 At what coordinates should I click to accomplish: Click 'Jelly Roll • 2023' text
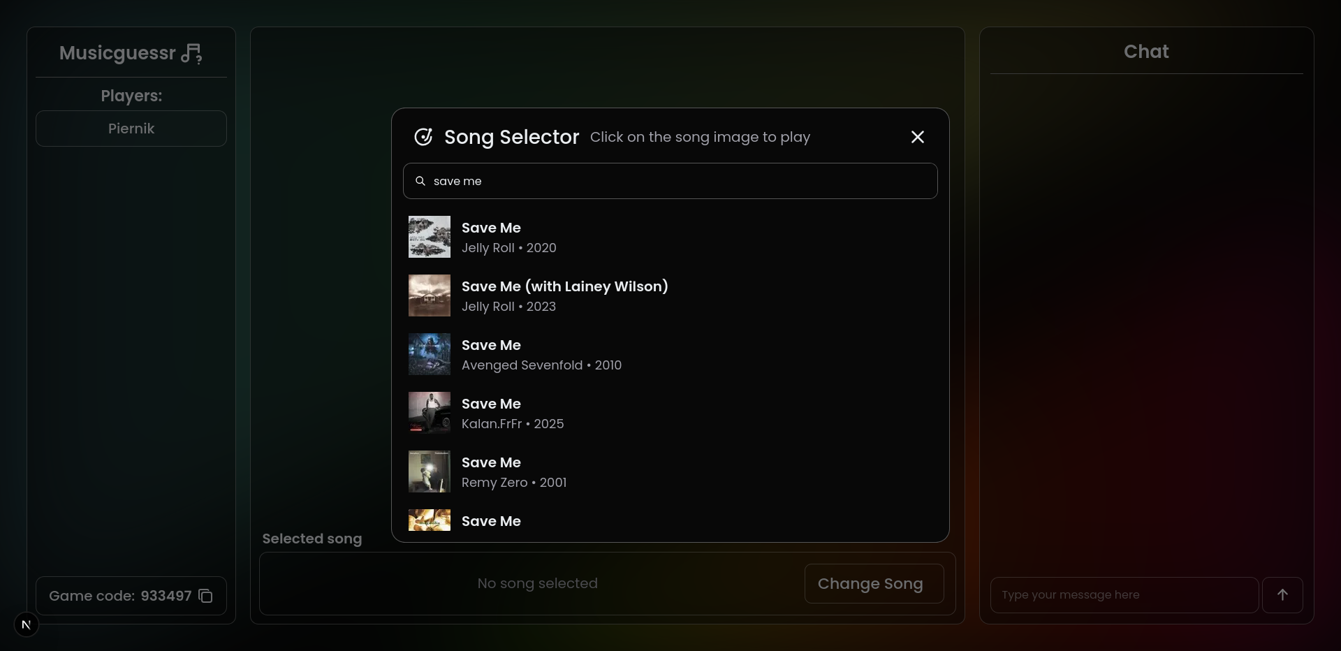point(508,307)
